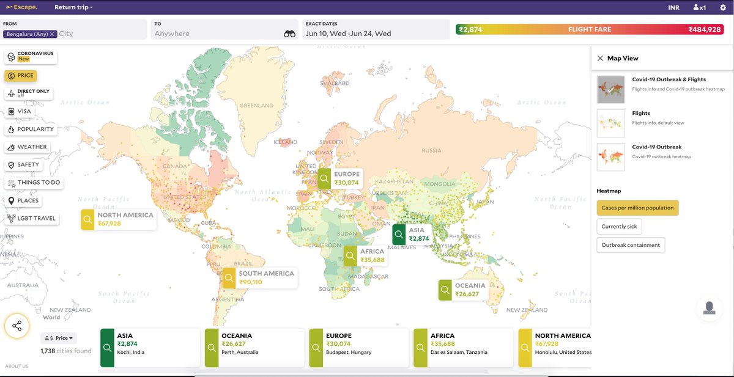
Task: Select Flights default map view
Action: tap(662, 123)
